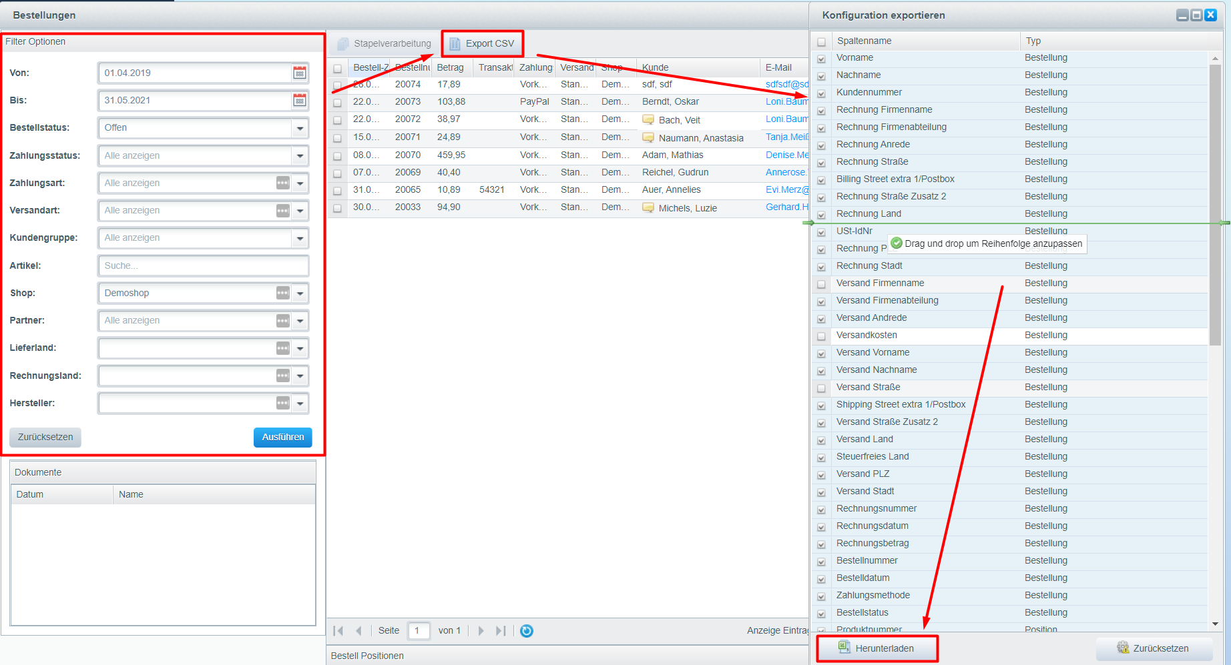The height and width of the screenshot is (665, 1231).
Task: Uncheck the Rechnungsnummer export column
Action: [821, 510]
